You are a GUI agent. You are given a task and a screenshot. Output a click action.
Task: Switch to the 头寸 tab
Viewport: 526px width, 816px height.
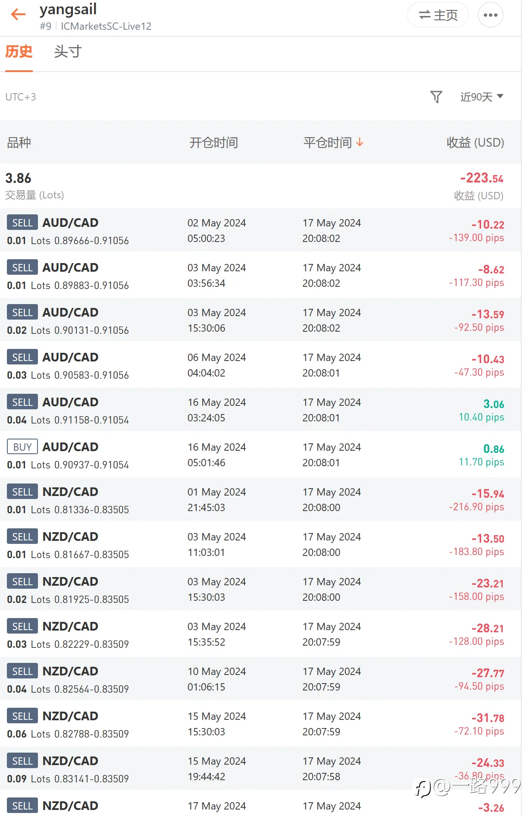point(68,52)
